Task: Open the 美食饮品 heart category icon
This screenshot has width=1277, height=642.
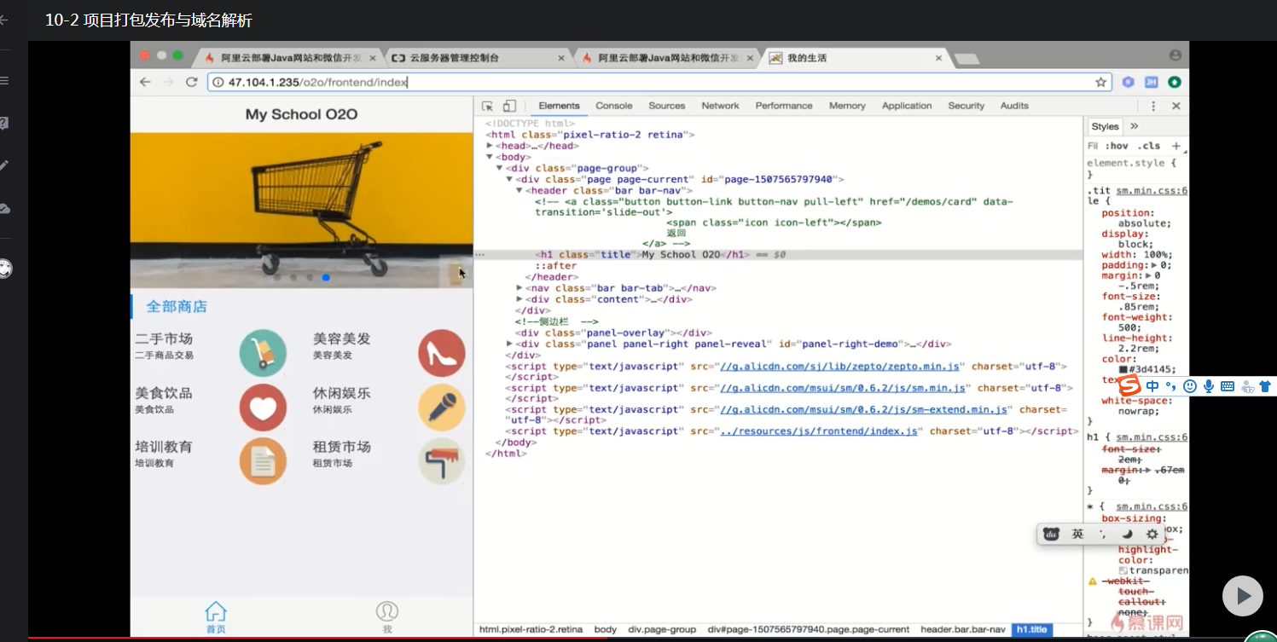Action: (x=263, y=408)
